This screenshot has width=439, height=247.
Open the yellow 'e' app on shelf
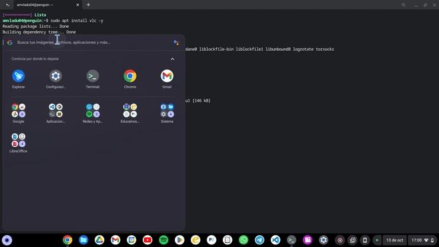[x=195, y=240]
